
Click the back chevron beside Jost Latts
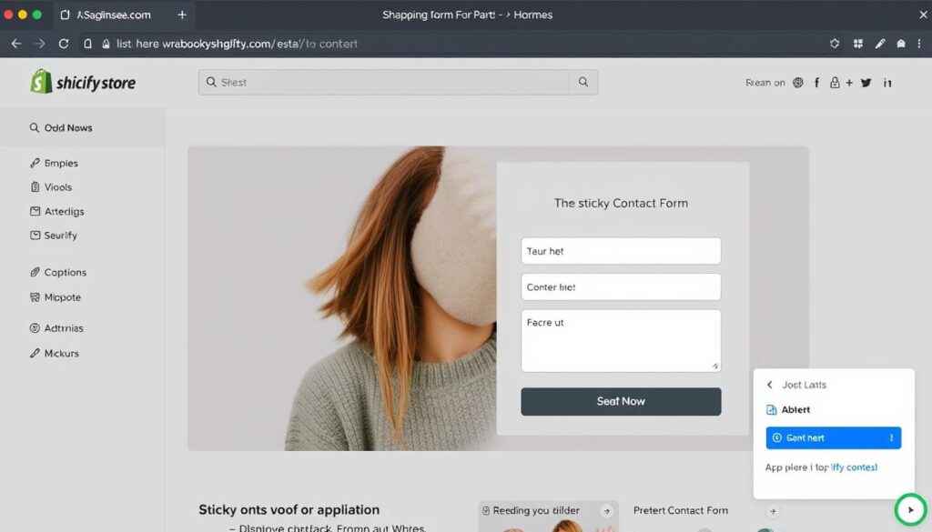[x=769, y=385]
